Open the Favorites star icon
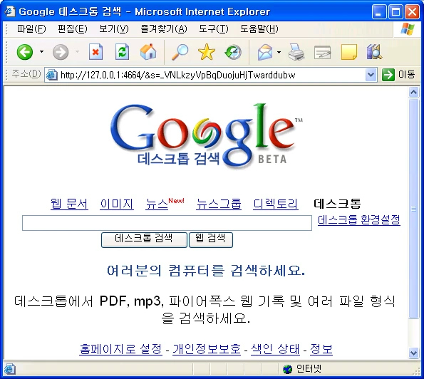 coord(207,52)
